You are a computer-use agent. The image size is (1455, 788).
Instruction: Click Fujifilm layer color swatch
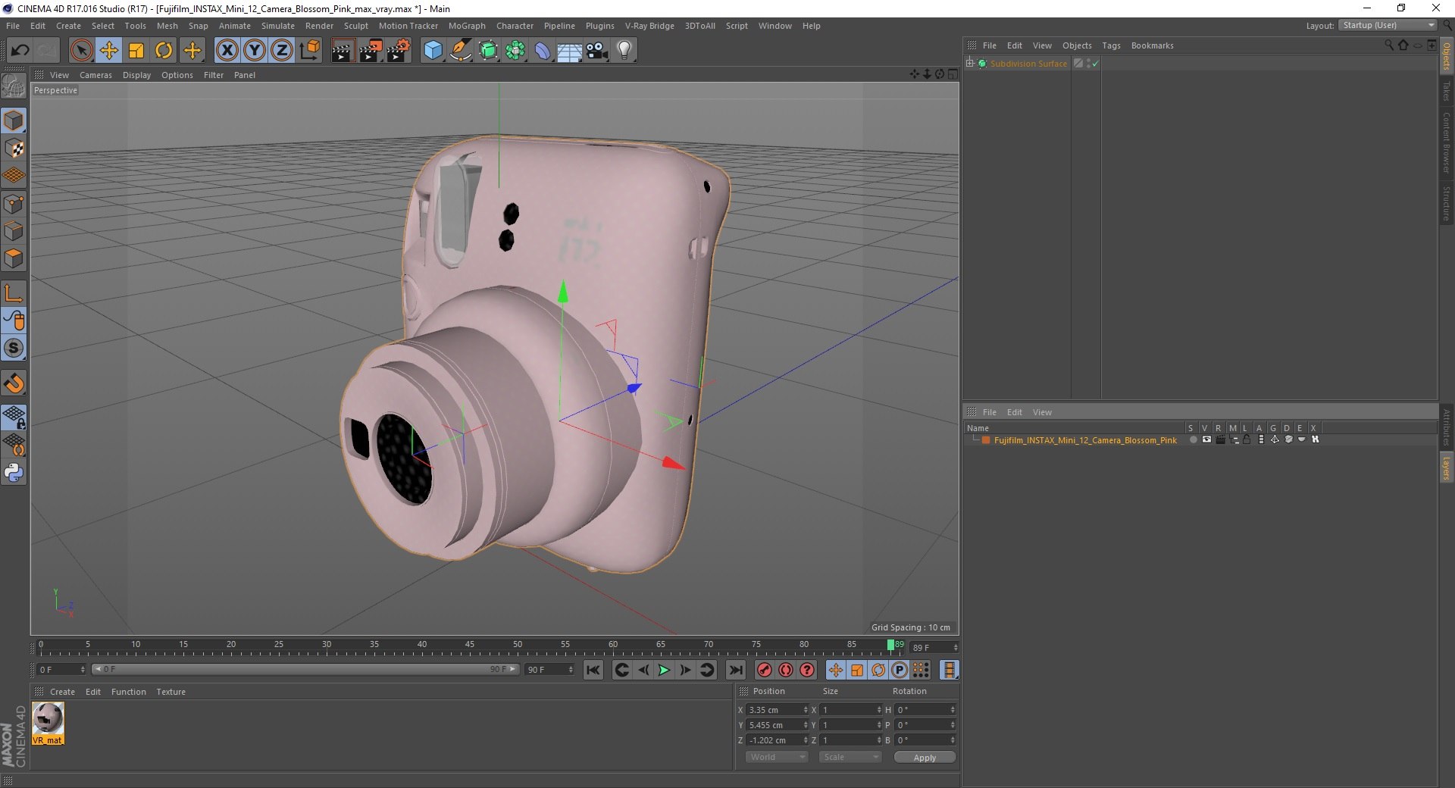(986, 440)
